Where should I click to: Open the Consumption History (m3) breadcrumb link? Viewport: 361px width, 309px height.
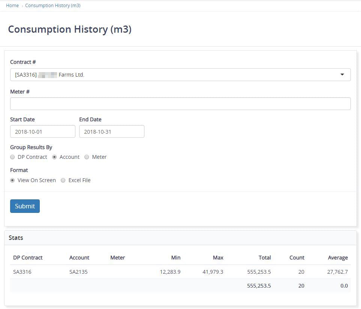point(53,6)
